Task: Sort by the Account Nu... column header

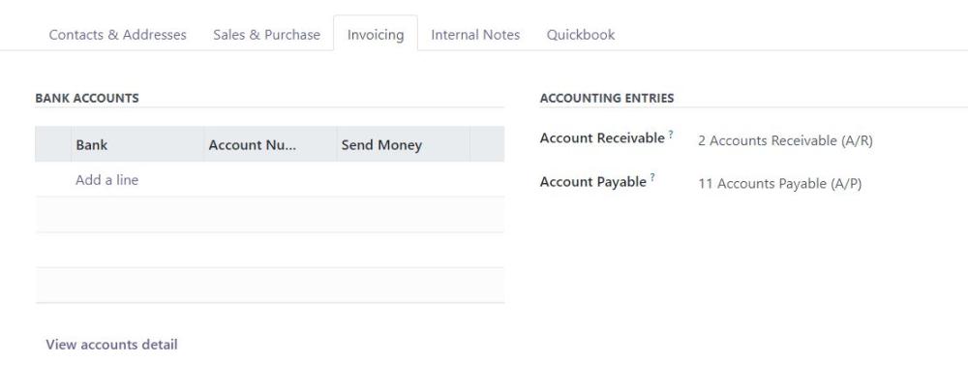Action: [270, 144]
